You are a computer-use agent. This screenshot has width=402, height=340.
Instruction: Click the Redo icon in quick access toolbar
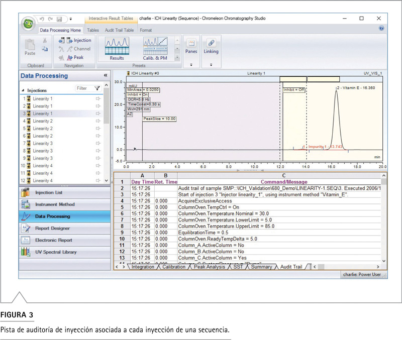point(51,19)
